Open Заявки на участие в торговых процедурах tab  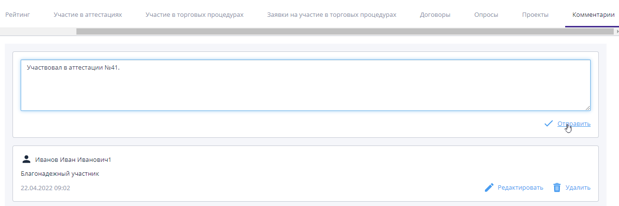coord(332,15)
